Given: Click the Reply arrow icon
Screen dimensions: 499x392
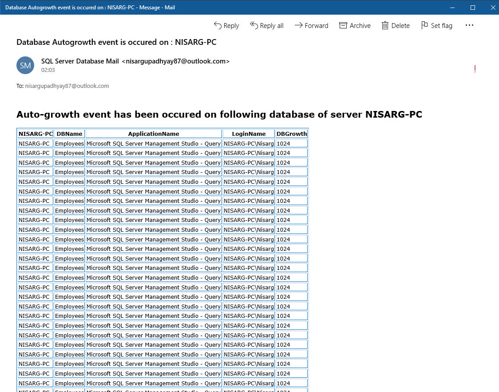Looking at the screenshot, I should point(218,25).
